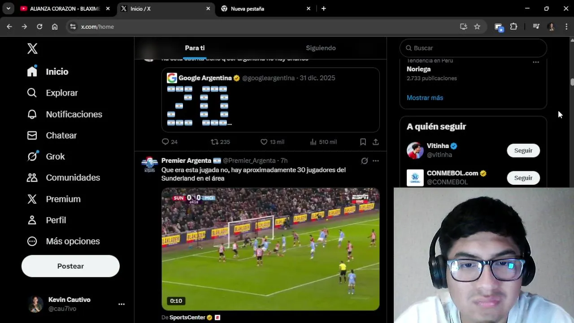Open the quoted Google Argentina post
The width and height of the screenshot is (574, 323).
coord(270,100)
